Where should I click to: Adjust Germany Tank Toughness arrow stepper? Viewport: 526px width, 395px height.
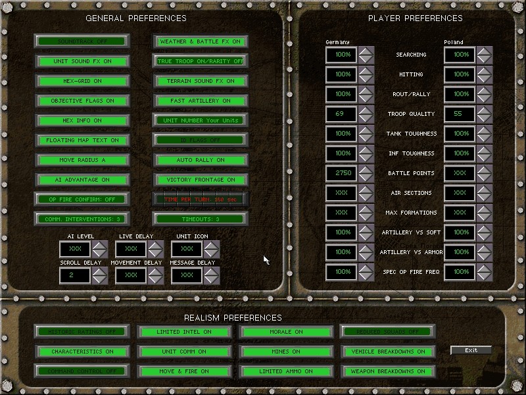point(366,134)
